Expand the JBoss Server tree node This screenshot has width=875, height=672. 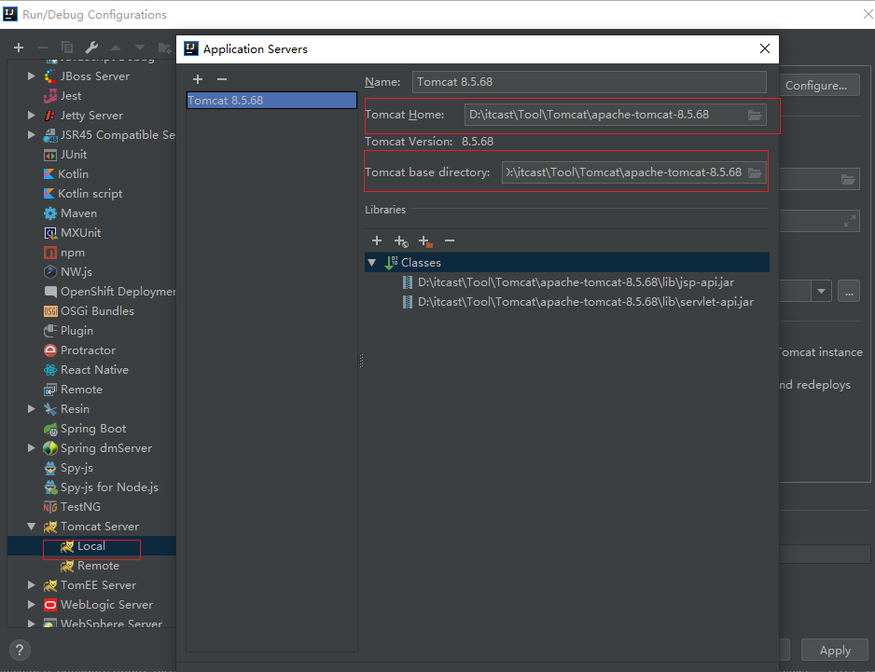(32, 76)
